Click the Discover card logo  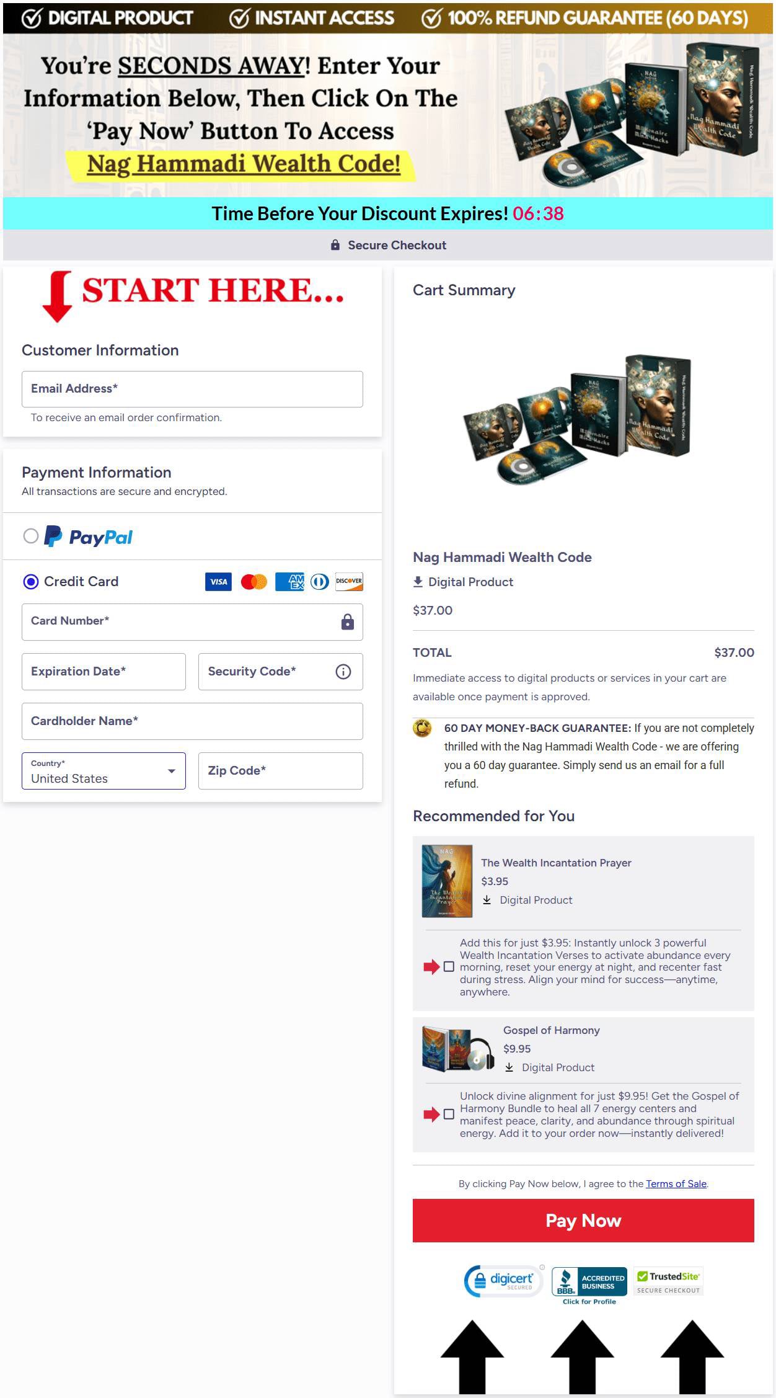[349, 582]
